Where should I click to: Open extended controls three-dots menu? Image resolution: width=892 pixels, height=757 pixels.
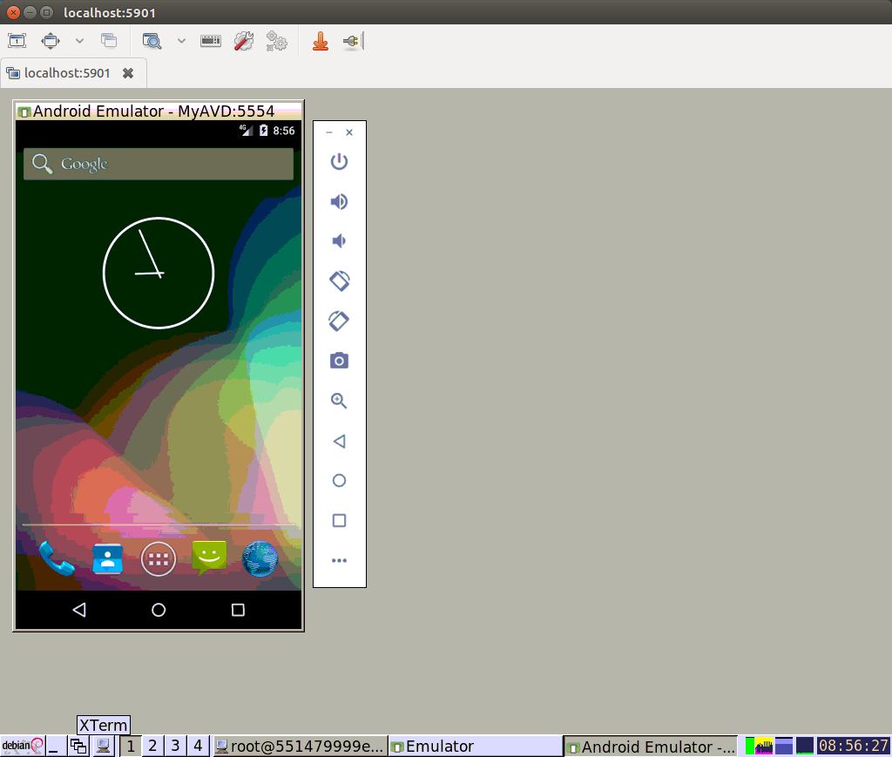(x=339, y=560)
